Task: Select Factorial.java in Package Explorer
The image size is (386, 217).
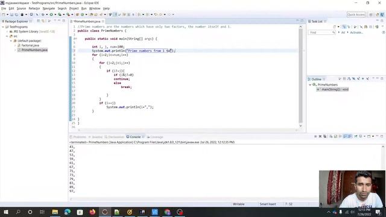Action: (30, 46)
